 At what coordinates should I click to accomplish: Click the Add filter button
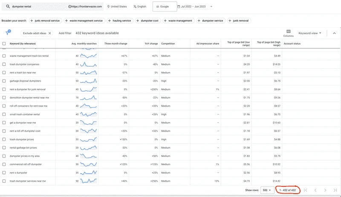[65, 33]
